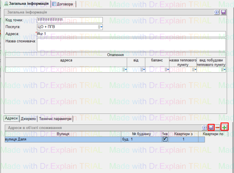Expand the вид побудови теплового пункту dropdown
This screenshot has width=234, height=173.
(x=223, y=69)
